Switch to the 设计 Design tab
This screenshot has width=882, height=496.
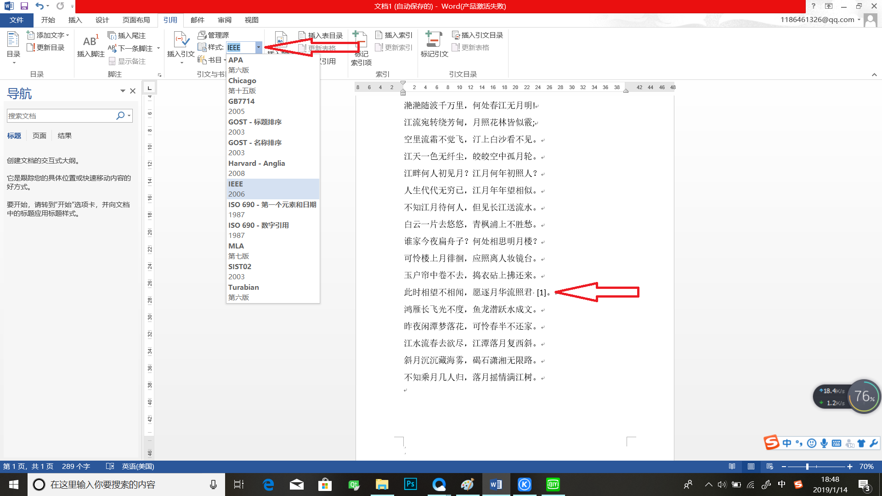pos(102,20)
